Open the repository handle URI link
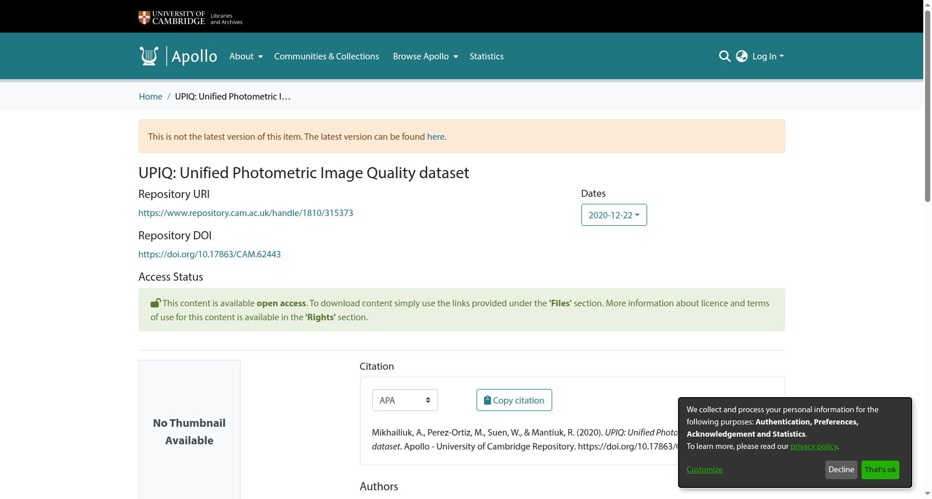 tap(246, 213)
